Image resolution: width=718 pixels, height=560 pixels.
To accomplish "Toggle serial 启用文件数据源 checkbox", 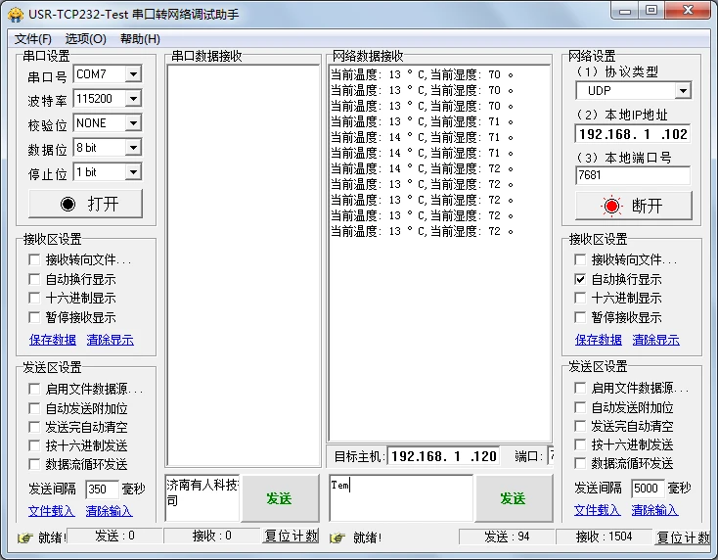I will point(34,389).
